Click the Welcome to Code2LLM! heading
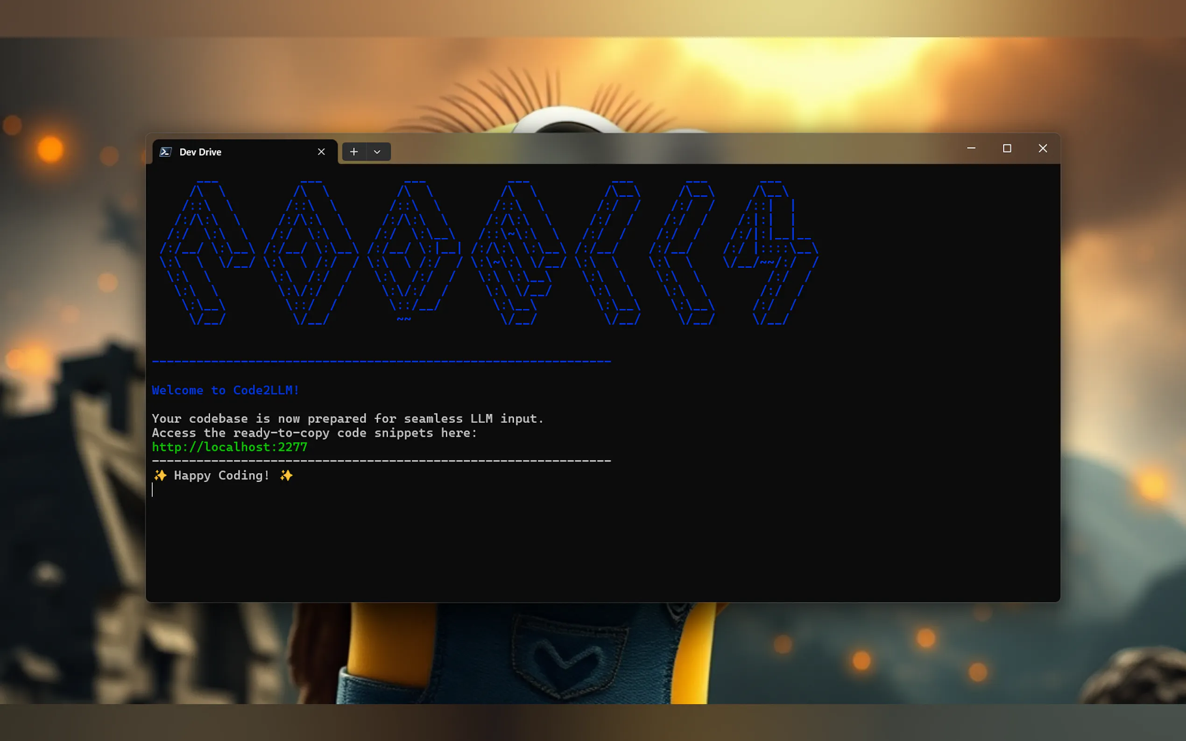The image size is (1186, 741). tap(225, 390)
